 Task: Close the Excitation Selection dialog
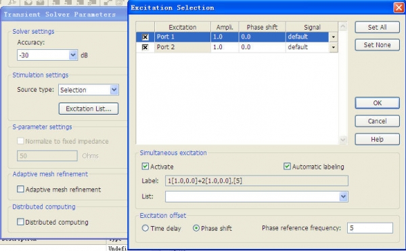tap(399, 7)
